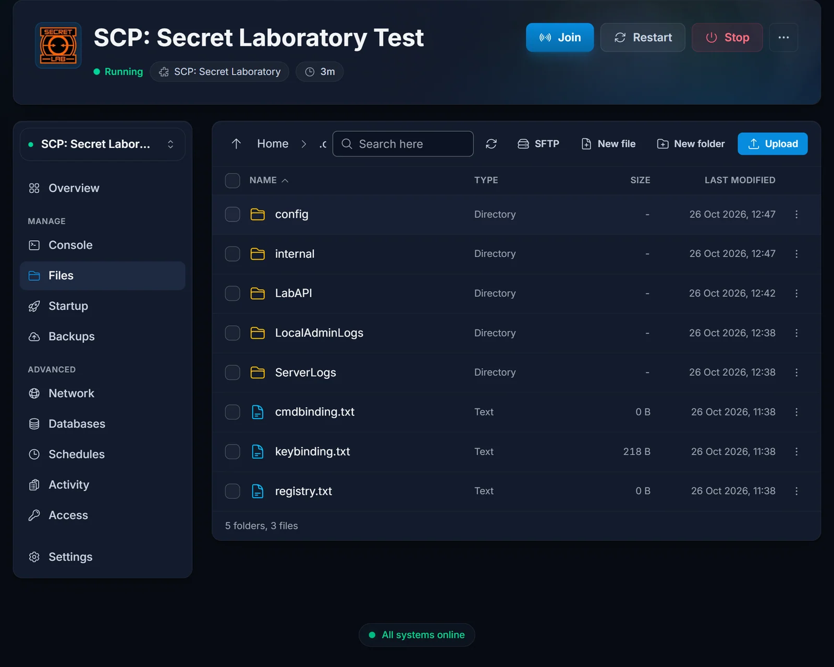The width and height of the screenshot is (834, 667).
Task: Go to Home in the breadcrumb
Action: click(x=273, y=144)
